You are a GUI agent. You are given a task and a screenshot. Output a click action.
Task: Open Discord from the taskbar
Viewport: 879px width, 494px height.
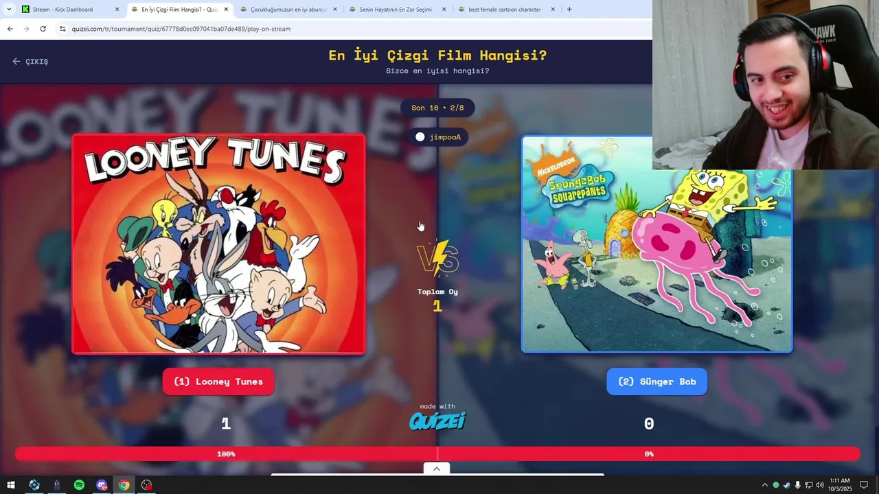pyautogui.click(x=102, y=485)
